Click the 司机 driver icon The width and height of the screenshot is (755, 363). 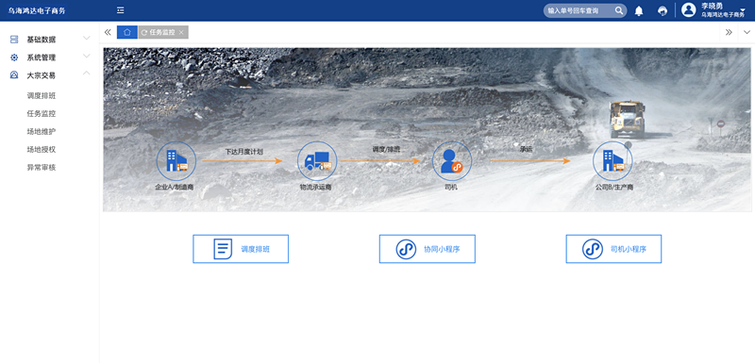[x=452, y=161]
